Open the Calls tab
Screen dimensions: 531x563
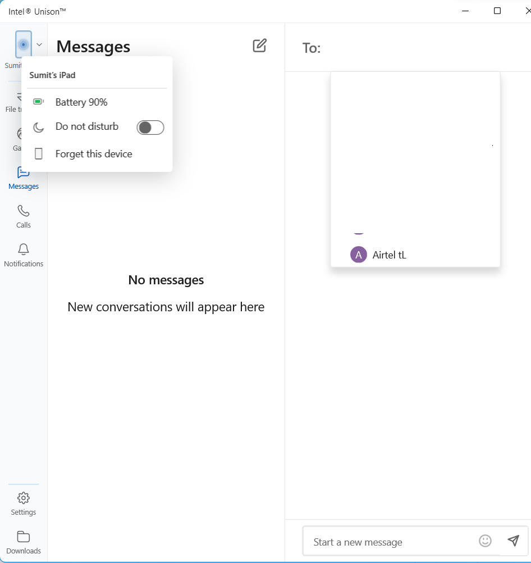pyautogui.click(x=24, y=217)
